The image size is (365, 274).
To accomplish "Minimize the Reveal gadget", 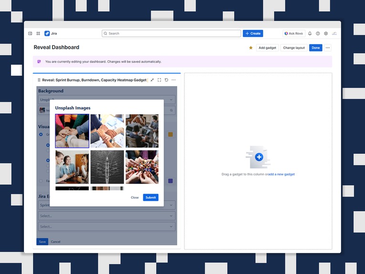I will click(x=152, y=80).
